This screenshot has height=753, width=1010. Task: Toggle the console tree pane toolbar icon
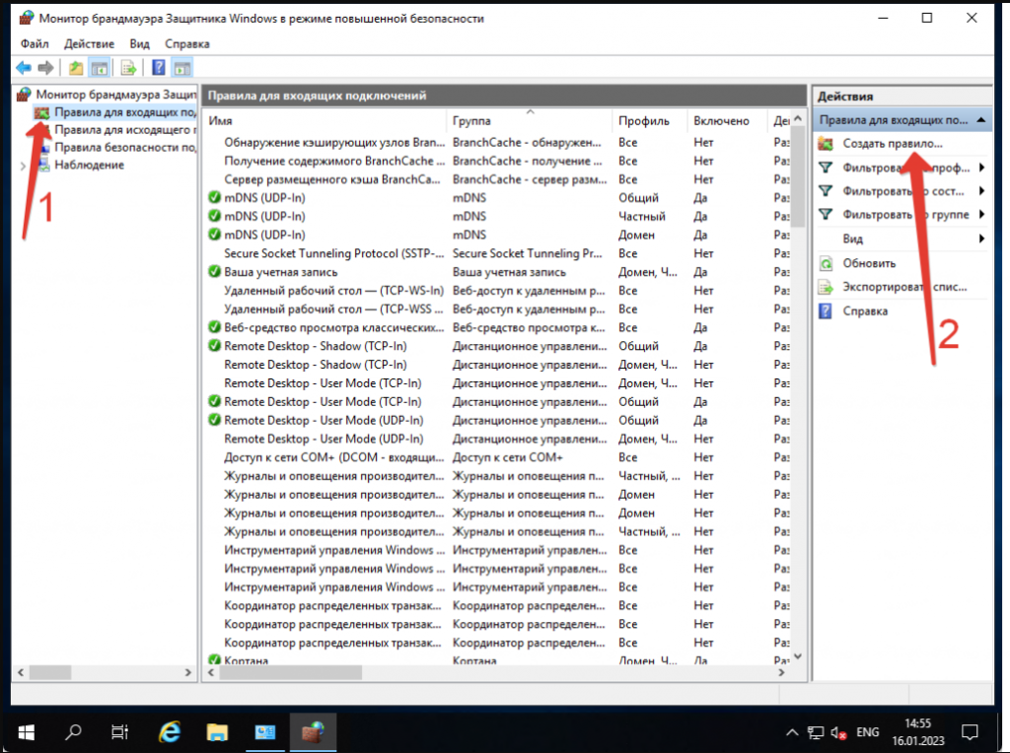point(100,68)
